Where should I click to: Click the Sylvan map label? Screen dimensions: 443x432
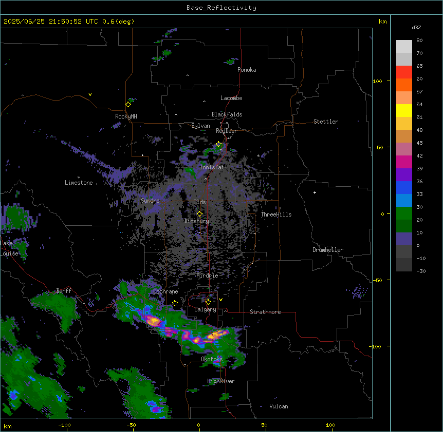(200, 126)
